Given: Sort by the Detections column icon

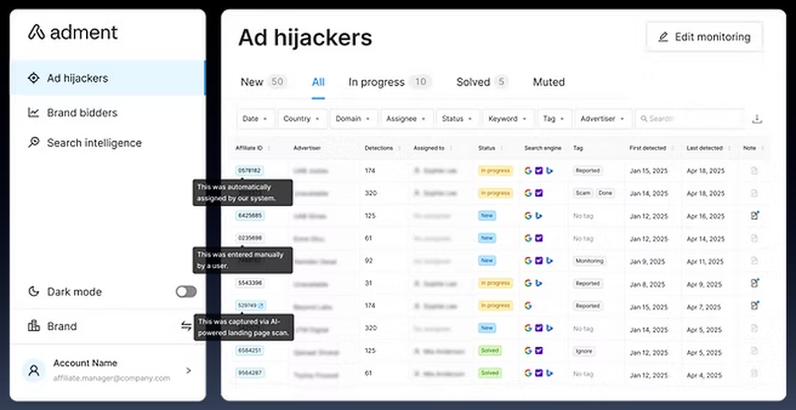Looking at the screenshot, I should pyautogui.click(x=400, y=148).
